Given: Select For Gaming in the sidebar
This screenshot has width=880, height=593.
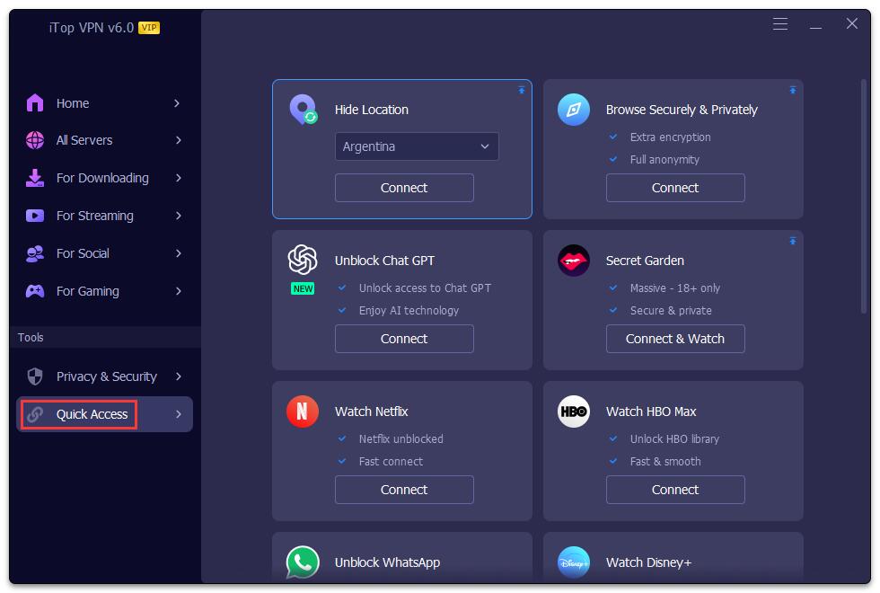Looking at the screenshot, I should [x=104, y=291].
